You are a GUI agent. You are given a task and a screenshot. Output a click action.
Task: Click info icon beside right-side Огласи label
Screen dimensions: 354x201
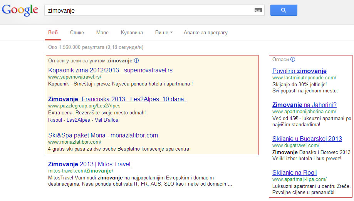(x=293, y=59)
